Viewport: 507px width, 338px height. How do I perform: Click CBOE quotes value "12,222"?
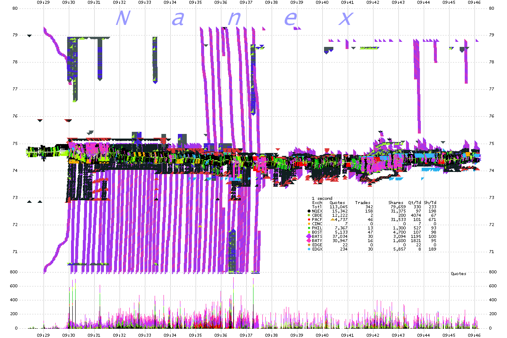point(340,215)
